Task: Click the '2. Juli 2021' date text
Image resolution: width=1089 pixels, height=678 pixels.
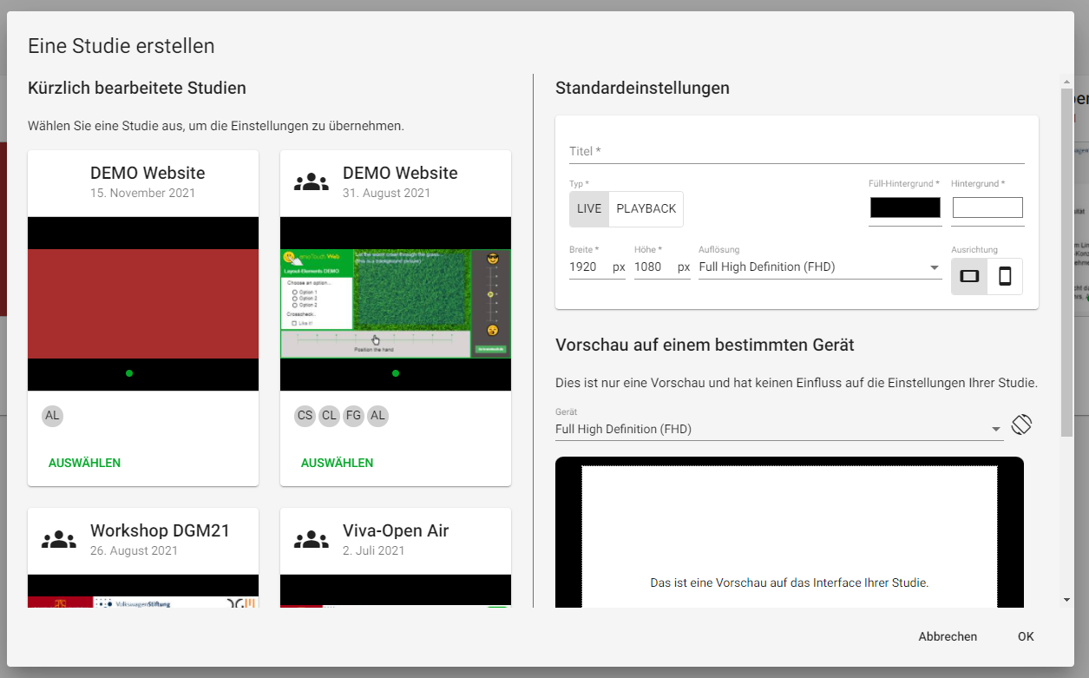Action: tap(374, 551)
